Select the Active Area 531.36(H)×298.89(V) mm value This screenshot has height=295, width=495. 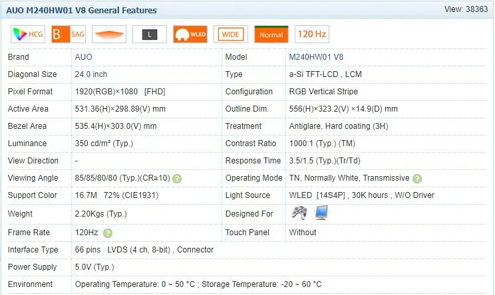120,109
